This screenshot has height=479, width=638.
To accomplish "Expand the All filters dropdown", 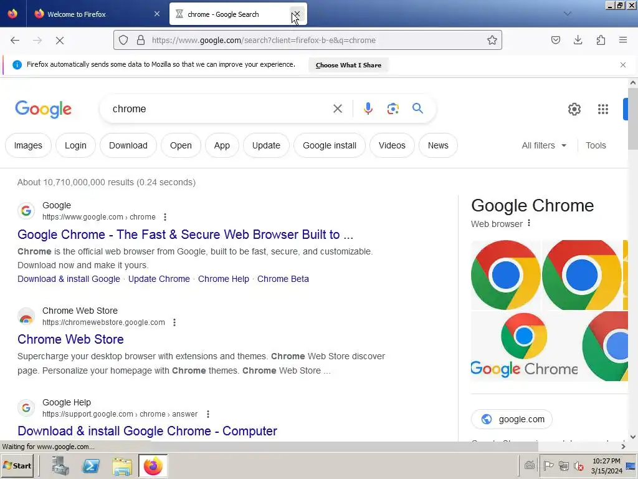I will (x=544, y=145).
